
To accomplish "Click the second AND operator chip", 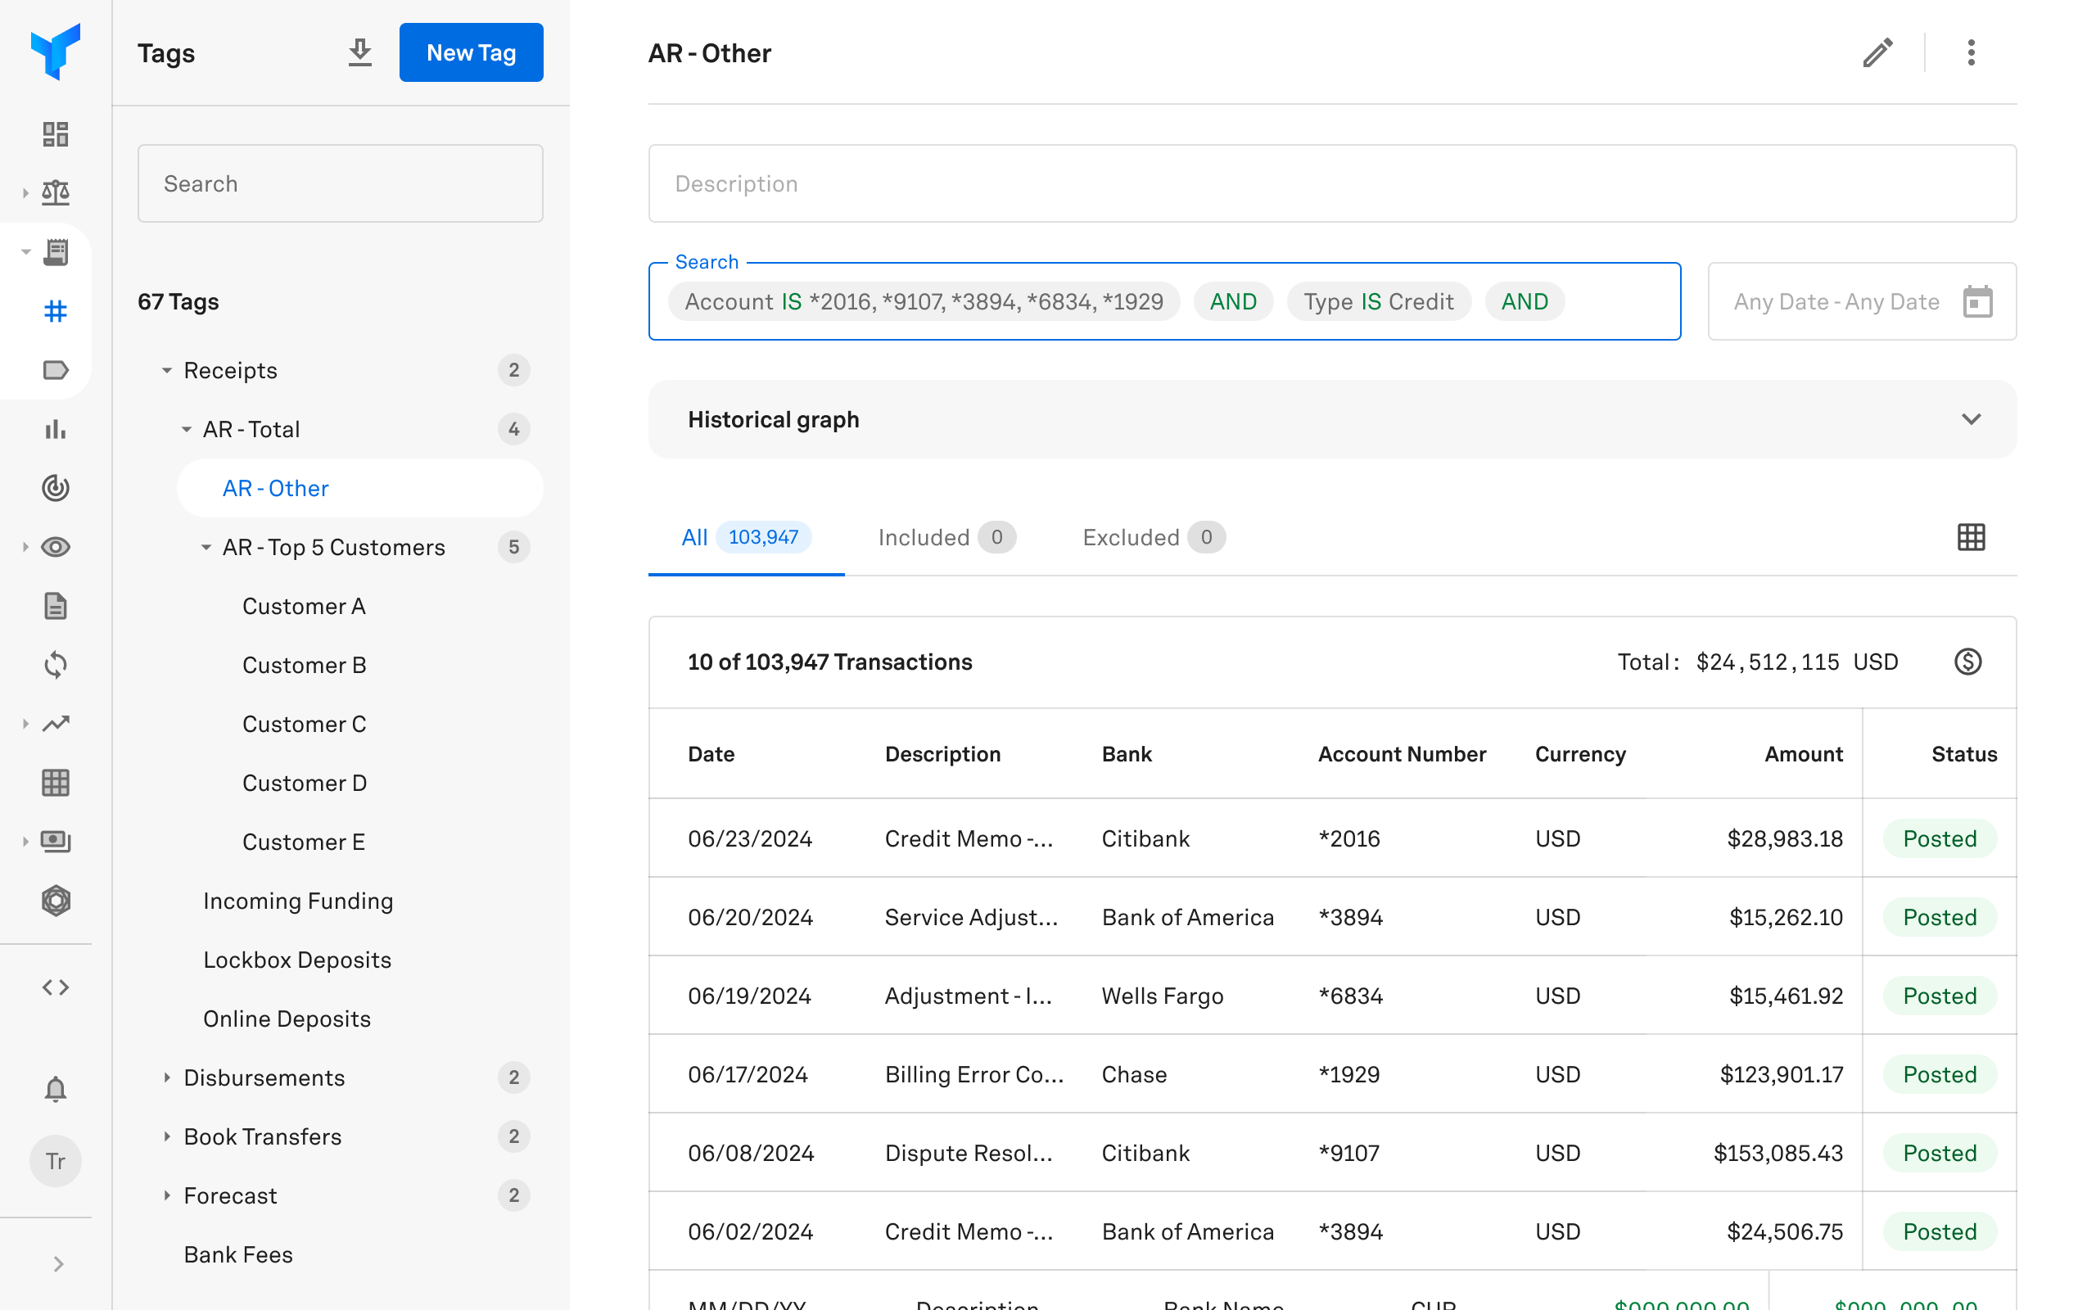I will (1525, 300).
